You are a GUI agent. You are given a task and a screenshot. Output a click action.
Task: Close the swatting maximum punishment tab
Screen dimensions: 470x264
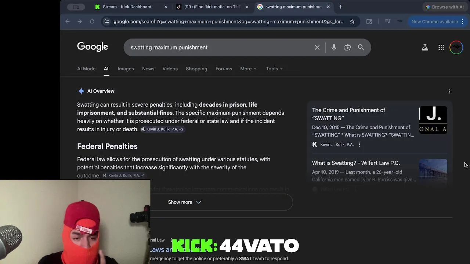coord(328,7)
